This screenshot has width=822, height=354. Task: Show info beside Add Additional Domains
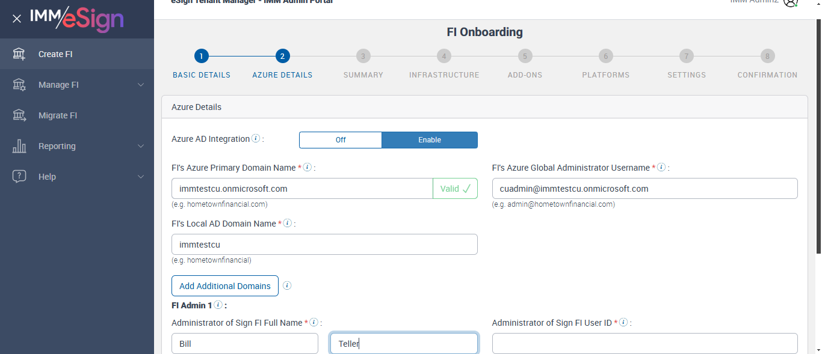287,285
